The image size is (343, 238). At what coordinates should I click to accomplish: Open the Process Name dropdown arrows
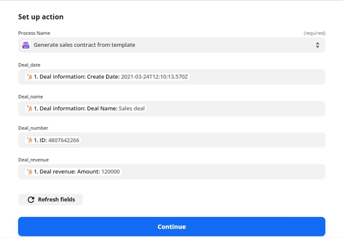pos(317,45)
